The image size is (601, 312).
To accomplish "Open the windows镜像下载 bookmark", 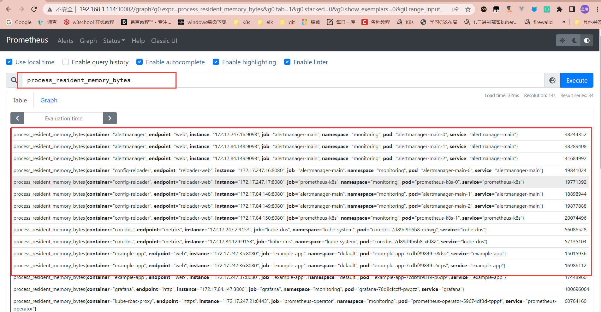I will (x=202, y=22).
